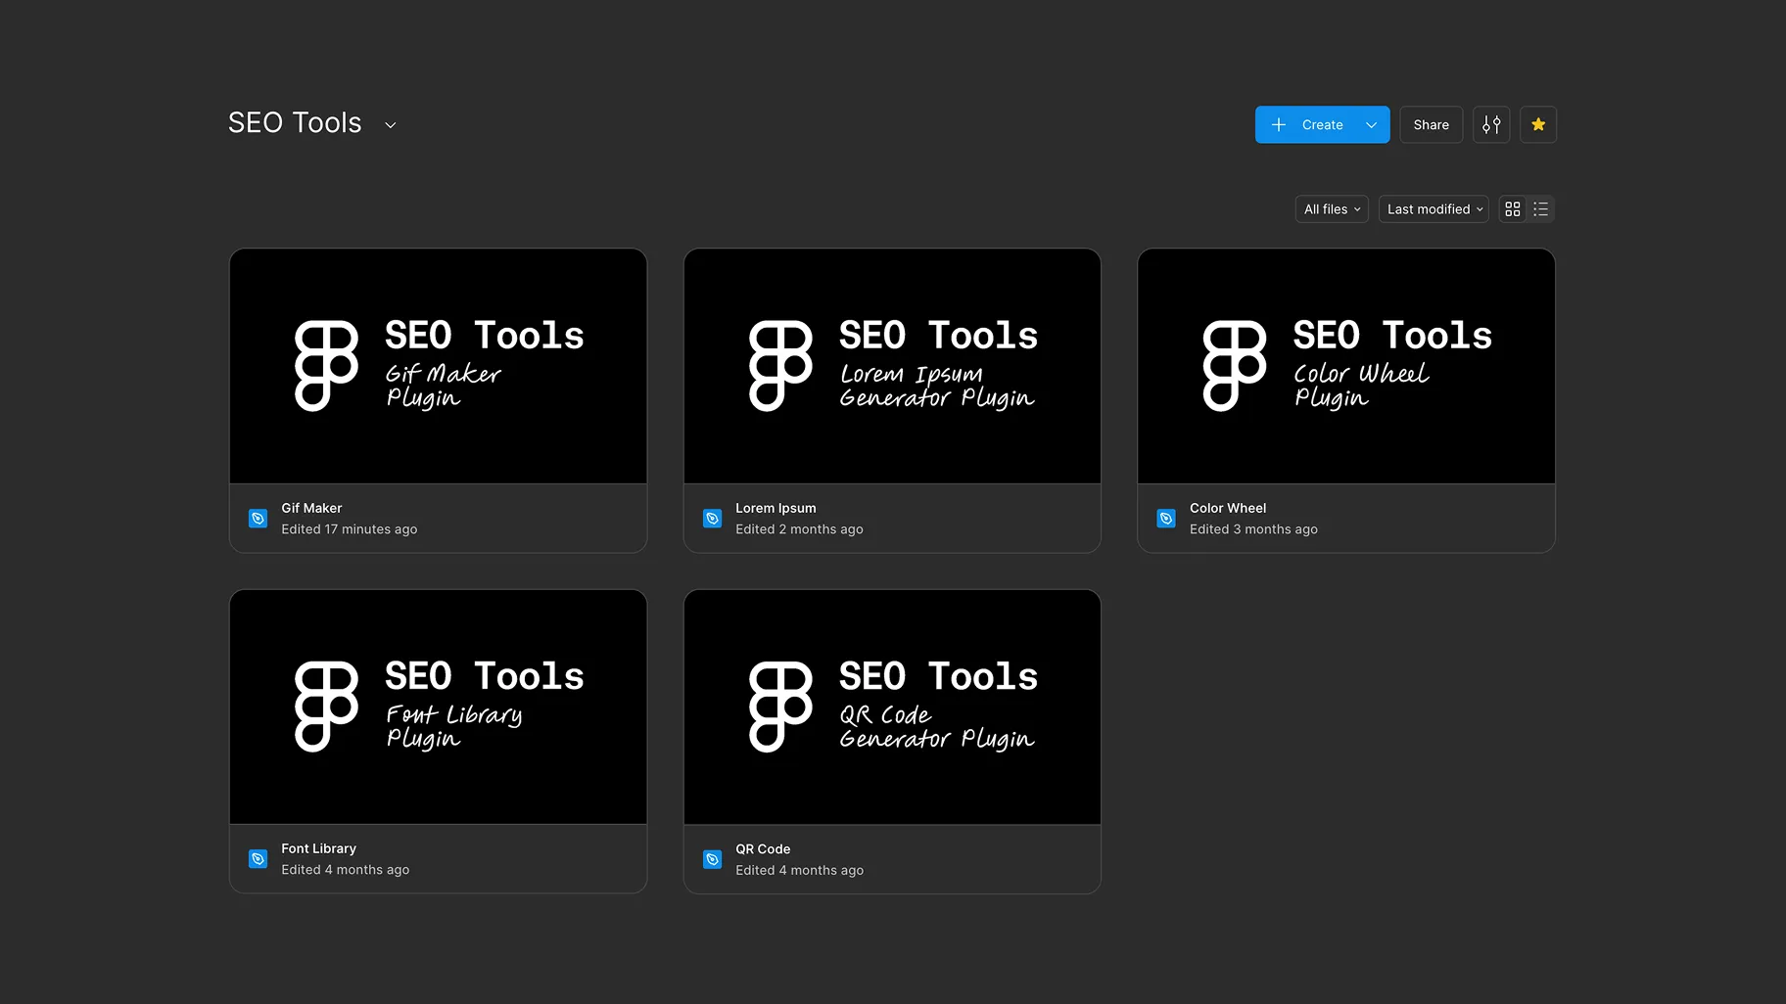Open the Lorem Ipsum file thumbnail
1786x1004 pixels.
[891, 365]
